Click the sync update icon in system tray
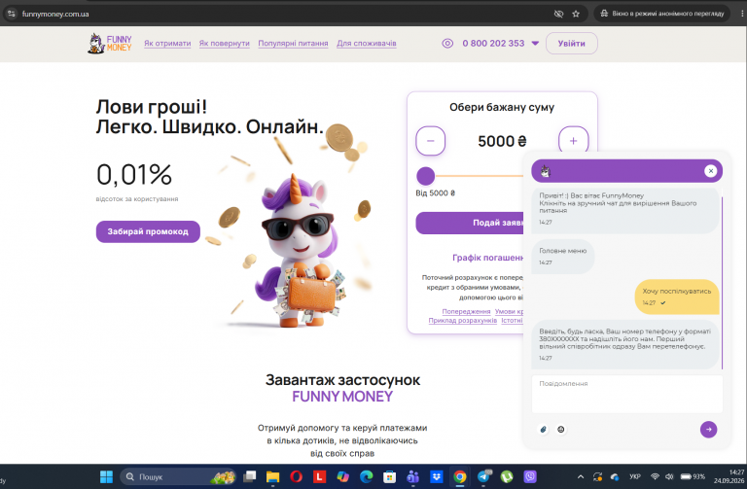Screen dimensions: 747x489 click(x=597, y=476)
